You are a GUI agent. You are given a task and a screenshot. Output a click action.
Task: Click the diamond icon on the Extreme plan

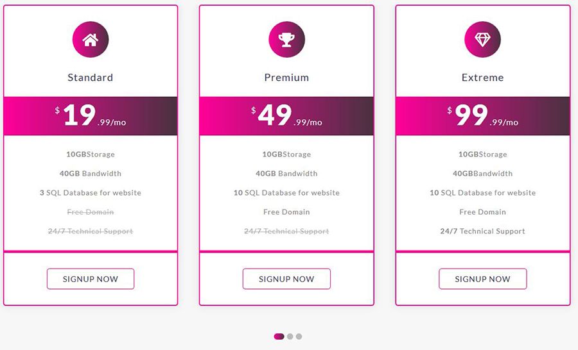tap(482, 40)
